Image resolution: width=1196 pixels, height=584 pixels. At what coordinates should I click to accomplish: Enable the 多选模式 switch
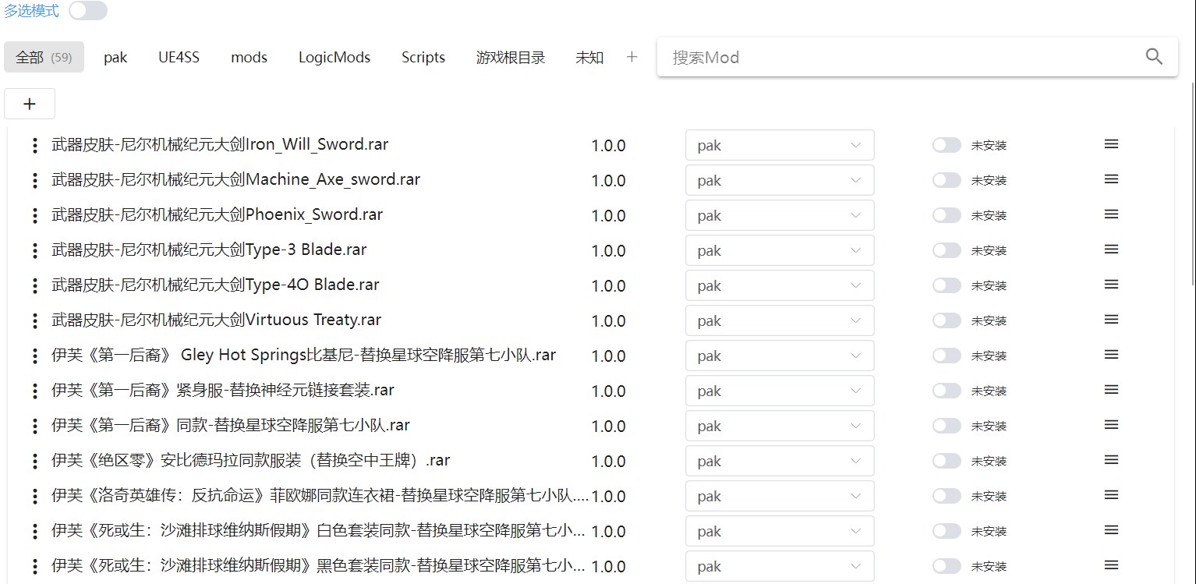point(87,11)
